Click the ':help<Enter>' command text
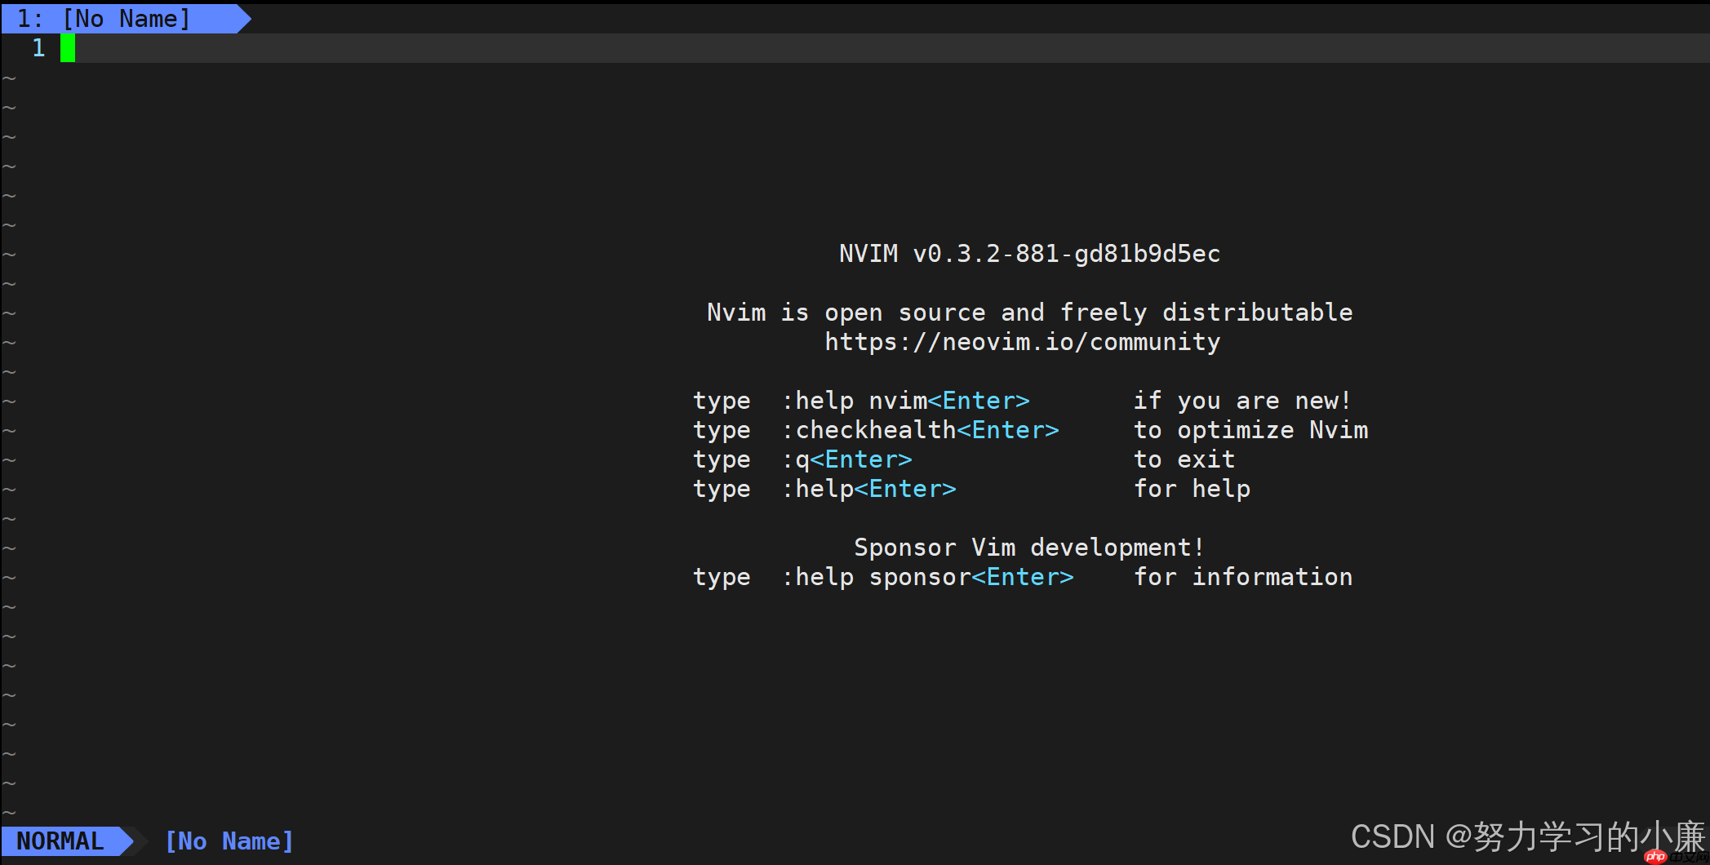 point(868,489)
